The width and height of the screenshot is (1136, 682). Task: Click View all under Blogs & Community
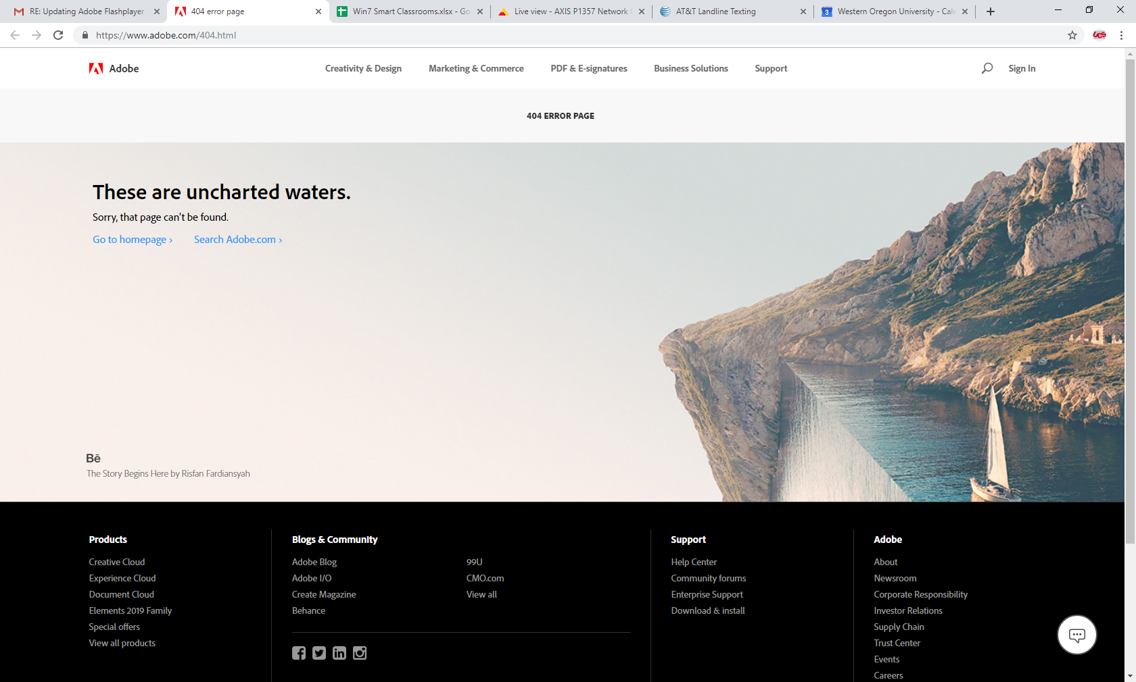click(x=481, y=594)
